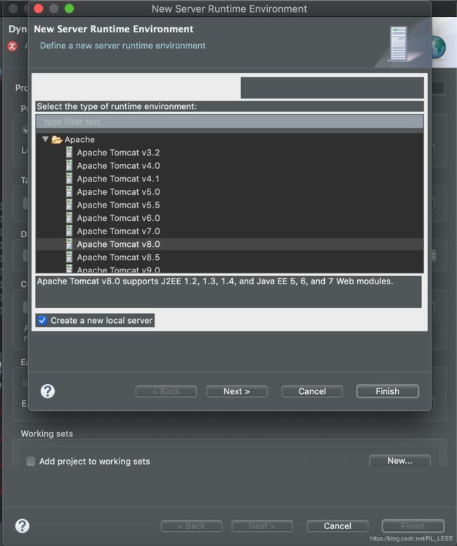The image size is (457, 546).
Task: Click disabled Back in New Server Runtime dialog
Action: (166, 391)
